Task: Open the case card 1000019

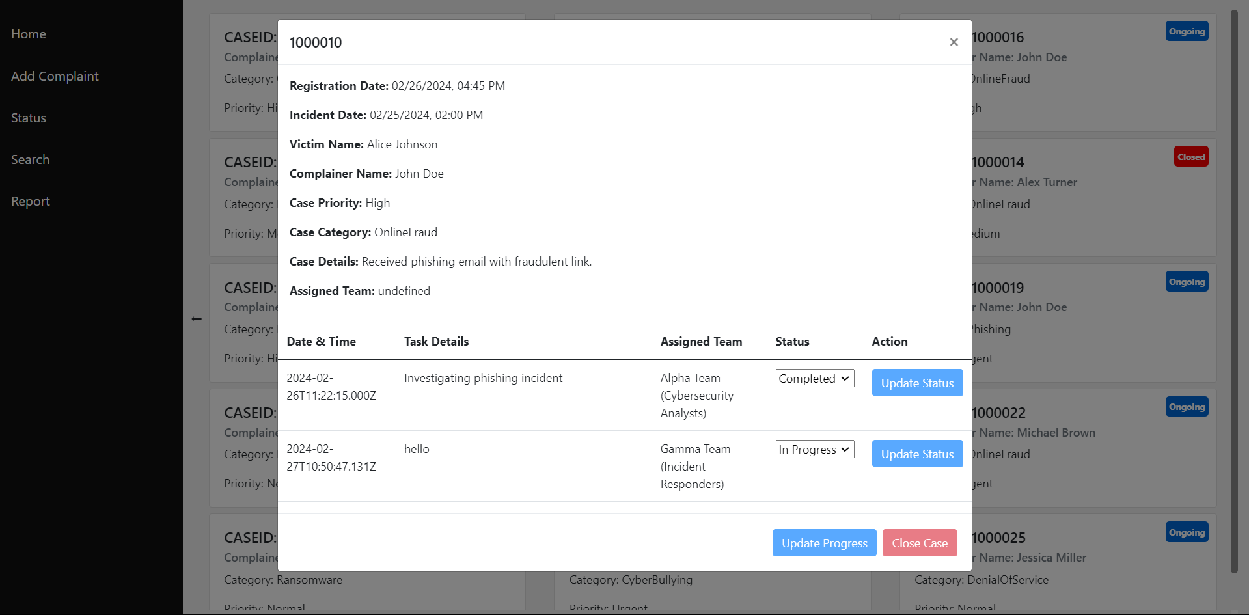Action: (1093, 323)
